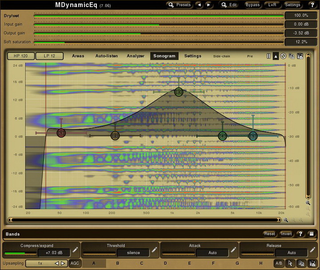Open Release pencil editor
This screenshot has height=270, width=320.
coord(312,250)
